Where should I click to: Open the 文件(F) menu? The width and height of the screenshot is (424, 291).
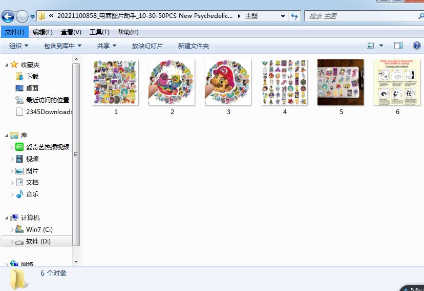coord(15,32)
